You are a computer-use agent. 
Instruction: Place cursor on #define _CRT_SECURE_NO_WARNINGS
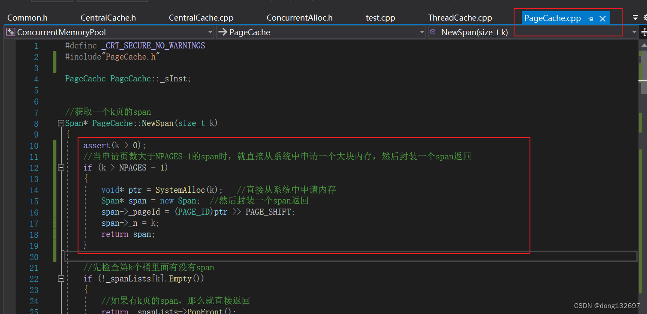[135, 46]
